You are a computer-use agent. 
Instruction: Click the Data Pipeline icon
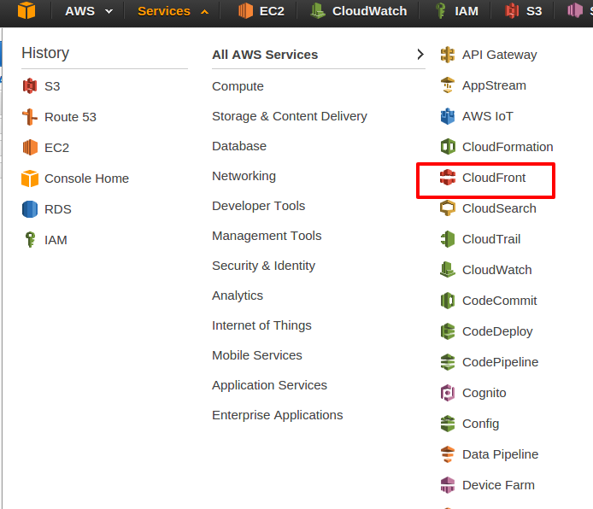(x=448, y=454)
